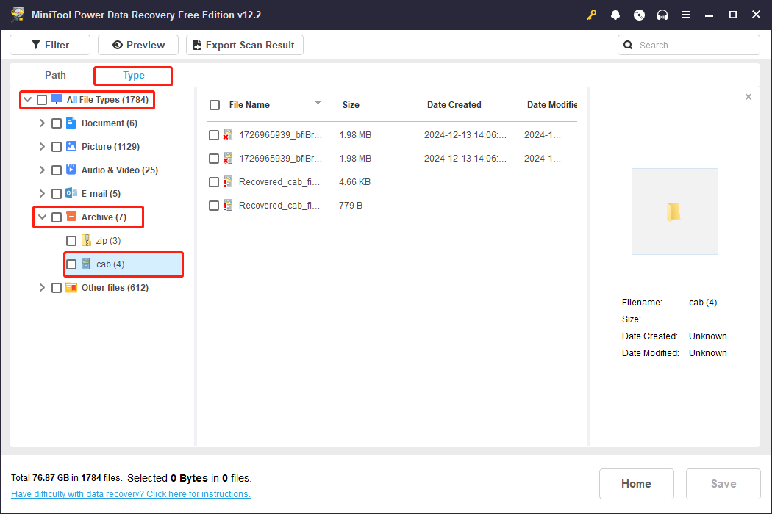
Task: Select the 4.66 KB Recovered_cab file row
Action: [392, 182]
